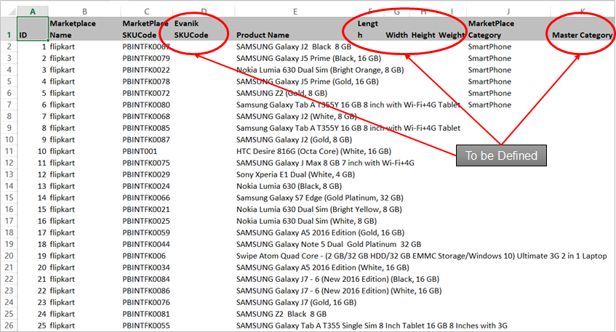Click the Evanik SKUCode header cell
This screenshot has height=332, width=616.
pos(204,29)
